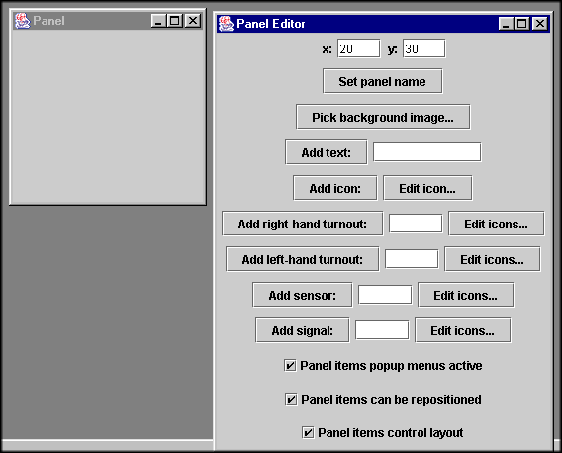Toggle Panel items popup menus active checkbox

pos(290,366)
